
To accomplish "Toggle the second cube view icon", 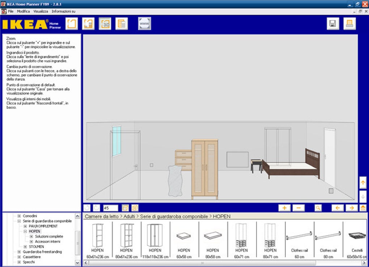I will (135, 208).
